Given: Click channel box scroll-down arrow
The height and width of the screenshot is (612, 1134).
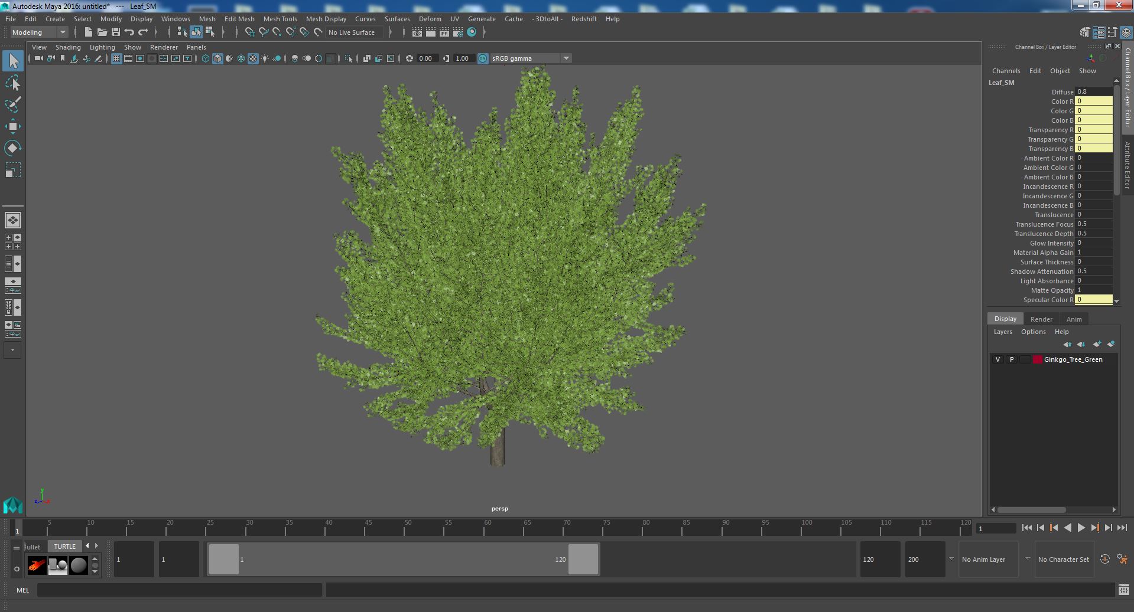Looking at the screenshot, I should click(1116, 301).
